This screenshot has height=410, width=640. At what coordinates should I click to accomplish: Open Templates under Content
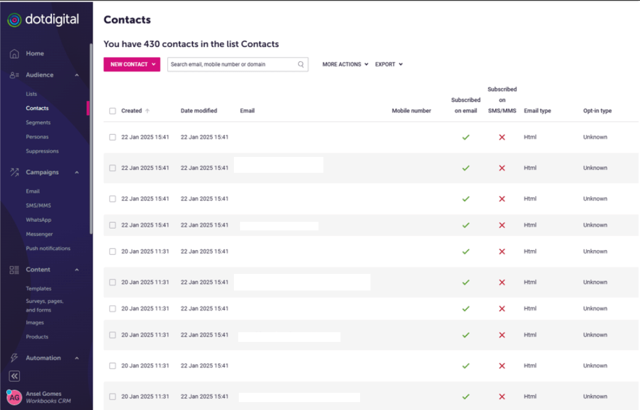point(39,289)
